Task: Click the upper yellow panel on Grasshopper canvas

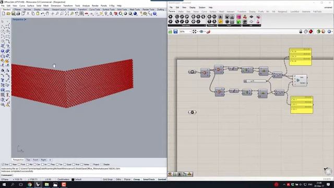Action: 301,57
